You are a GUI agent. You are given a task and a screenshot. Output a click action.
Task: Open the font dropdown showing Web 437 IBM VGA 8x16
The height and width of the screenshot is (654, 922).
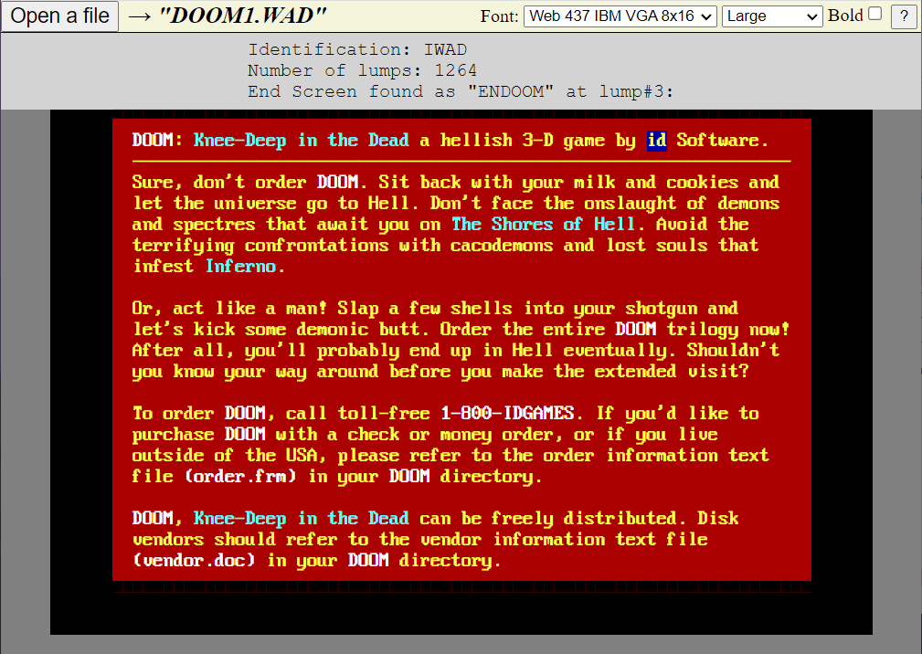click(620, 16)
